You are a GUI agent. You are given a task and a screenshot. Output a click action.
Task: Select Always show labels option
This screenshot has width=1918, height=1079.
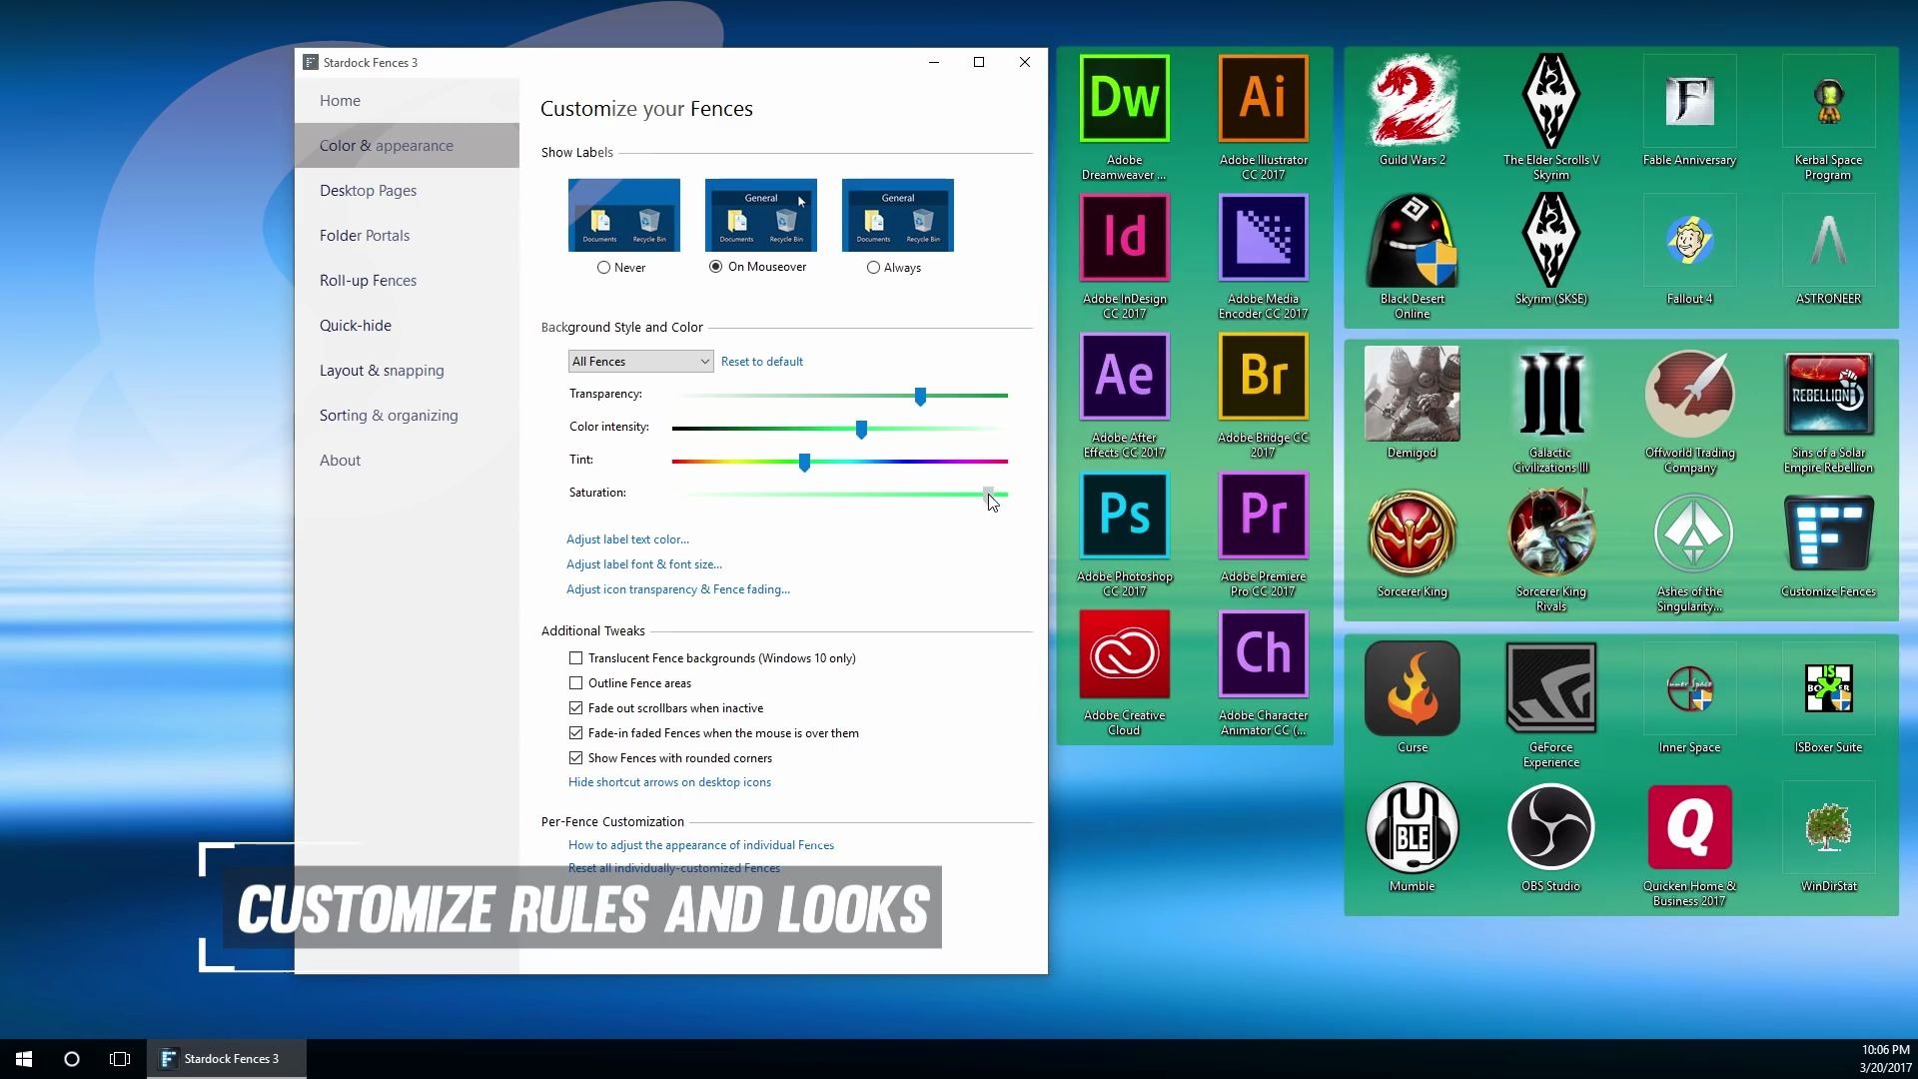tap(873, 268)
